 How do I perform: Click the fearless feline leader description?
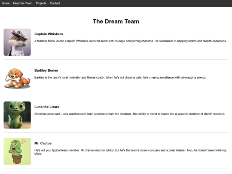pyautogui.click(x=130, y=41)
